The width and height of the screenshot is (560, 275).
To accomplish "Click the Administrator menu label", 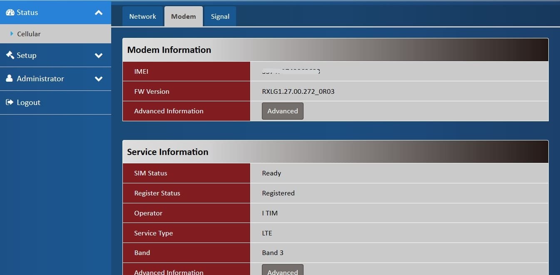I will point(40,79).
